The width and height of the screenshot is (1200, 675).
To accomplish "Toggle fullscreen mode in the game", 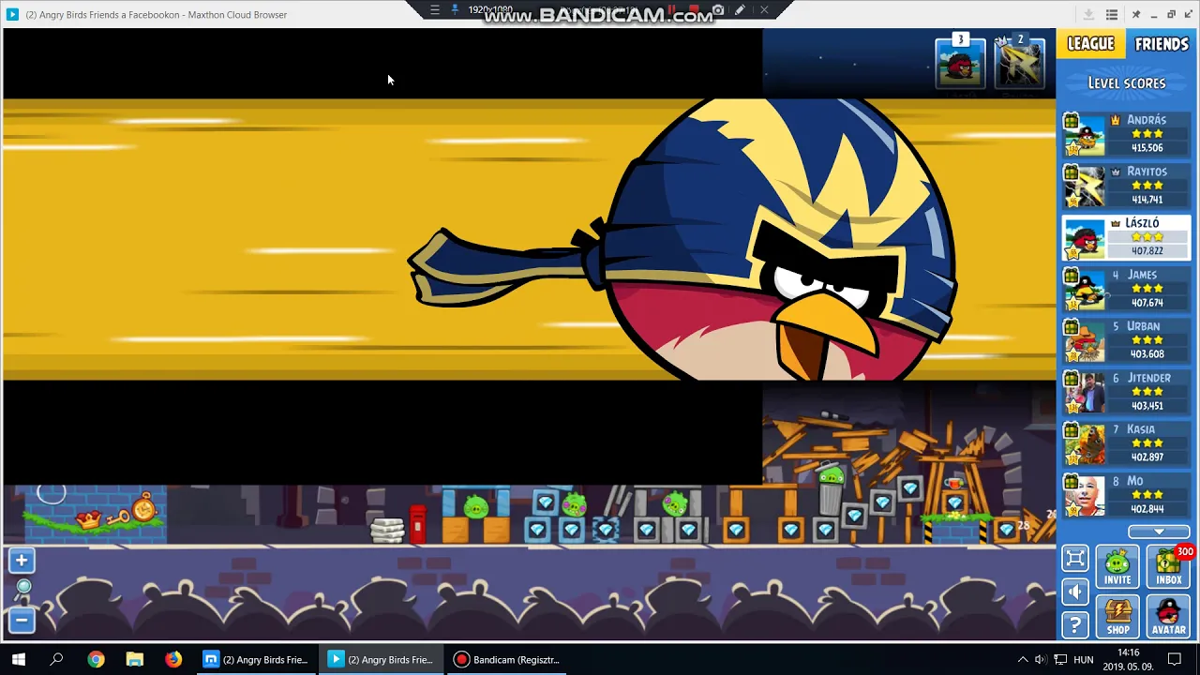I will point(1075,560).
